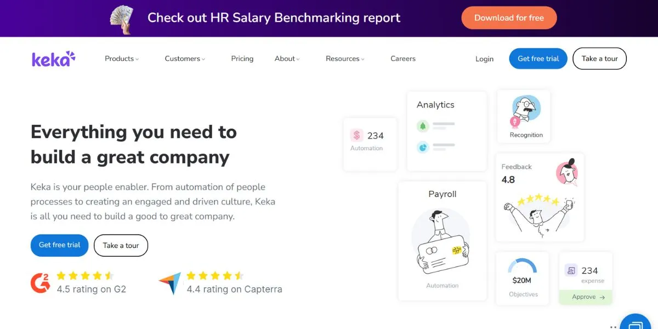
Task: Click the G2 logo icon
Action: 41,282
